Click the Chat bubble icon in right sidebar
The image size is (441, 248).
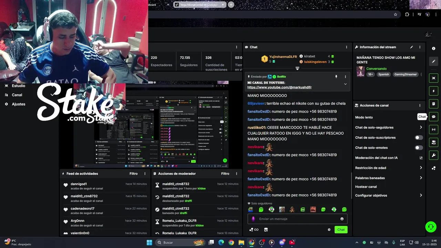point(434,117)
